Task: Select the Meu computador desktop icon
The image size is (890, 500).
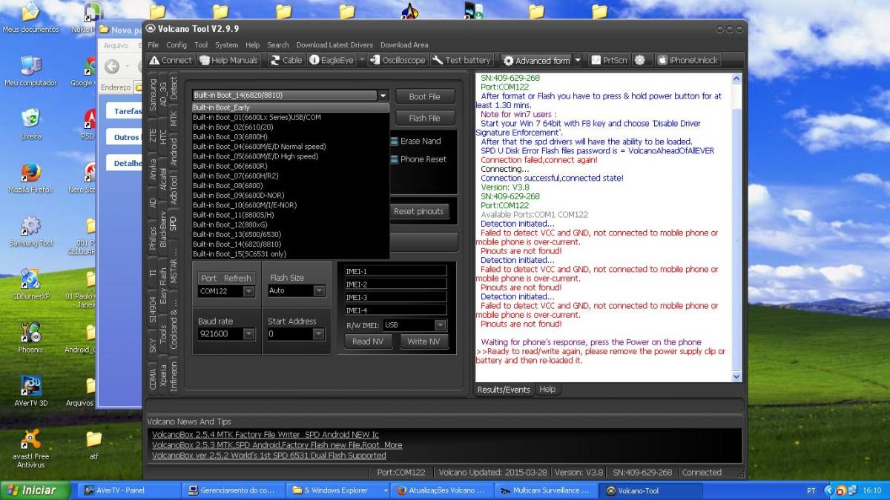Action: (30, 71)
